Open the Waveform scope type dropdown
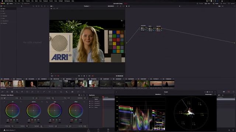 coord(159,94)
